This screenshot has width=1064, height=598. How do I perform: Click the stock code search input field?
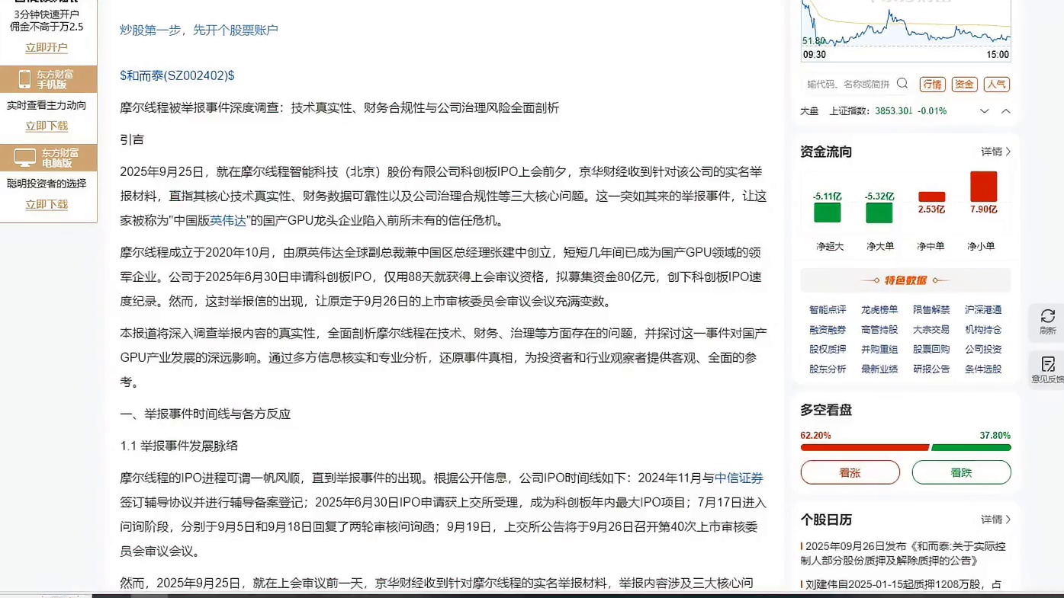coord(839,85)
